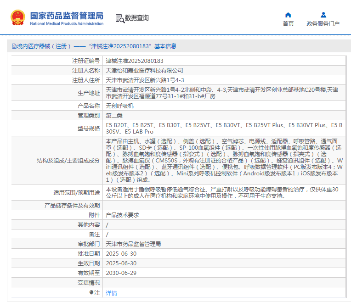The image size is (351, 302).
Task: Click the NMPA national emblem logo
Action: click(18, 18)
